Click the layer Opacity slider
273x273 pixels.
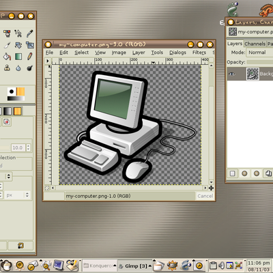tap(260, 62)
